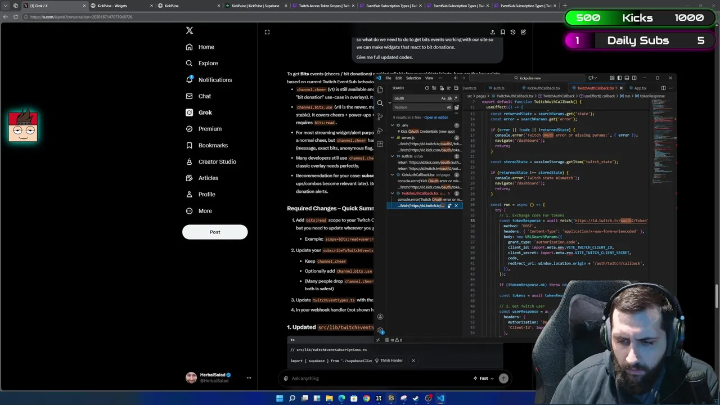
Task: Clear the search results in the Search panel
Action: (x=434, y=88)
